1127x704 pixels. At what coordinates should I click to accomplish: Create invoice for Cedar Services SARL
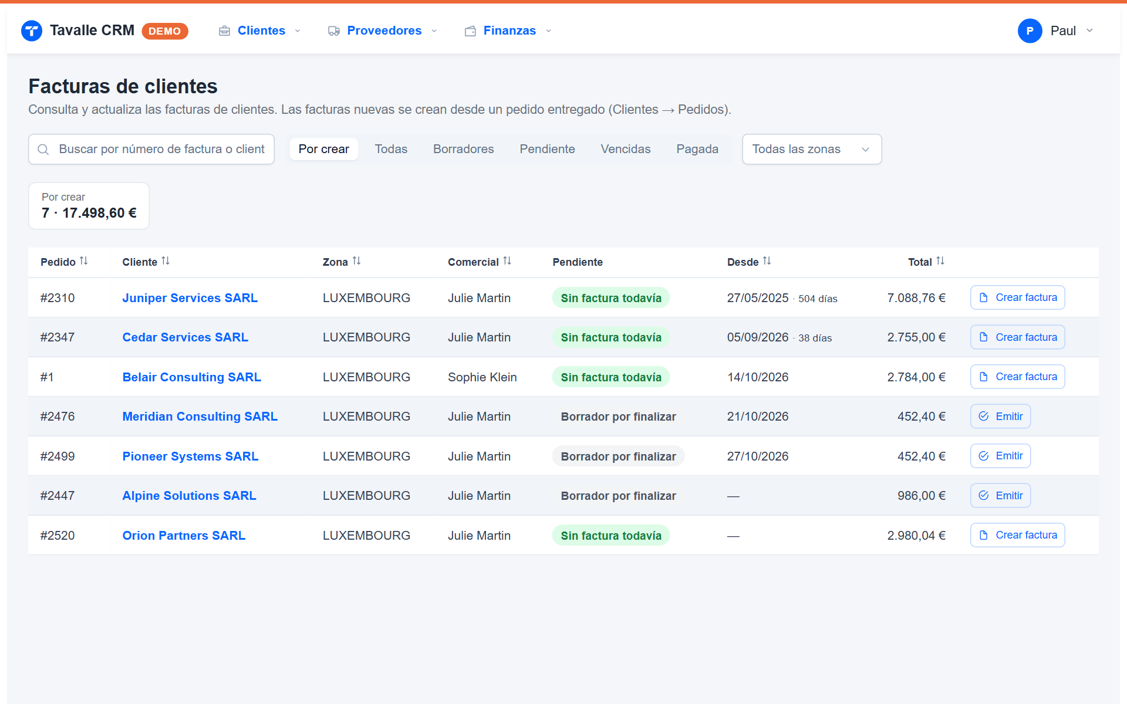pyautogui.click(x=1017, y=337)
